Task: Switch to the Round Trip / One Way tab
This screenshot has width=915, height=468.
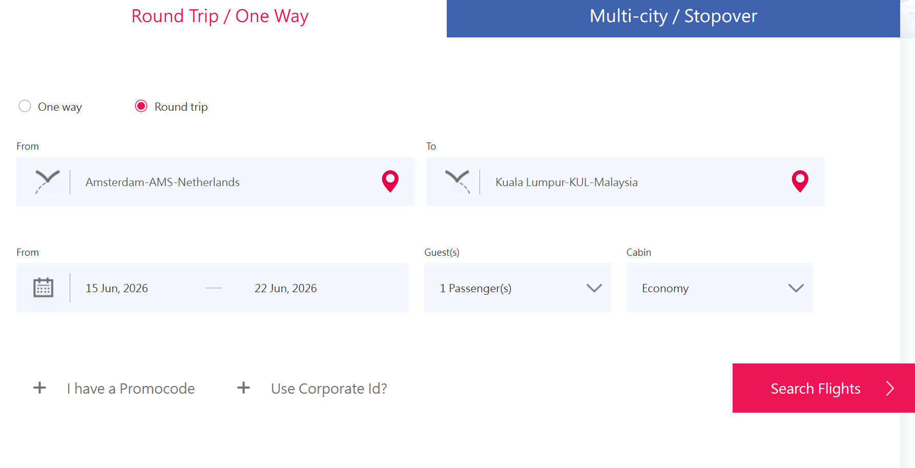Action: click(x=220, y=16)
